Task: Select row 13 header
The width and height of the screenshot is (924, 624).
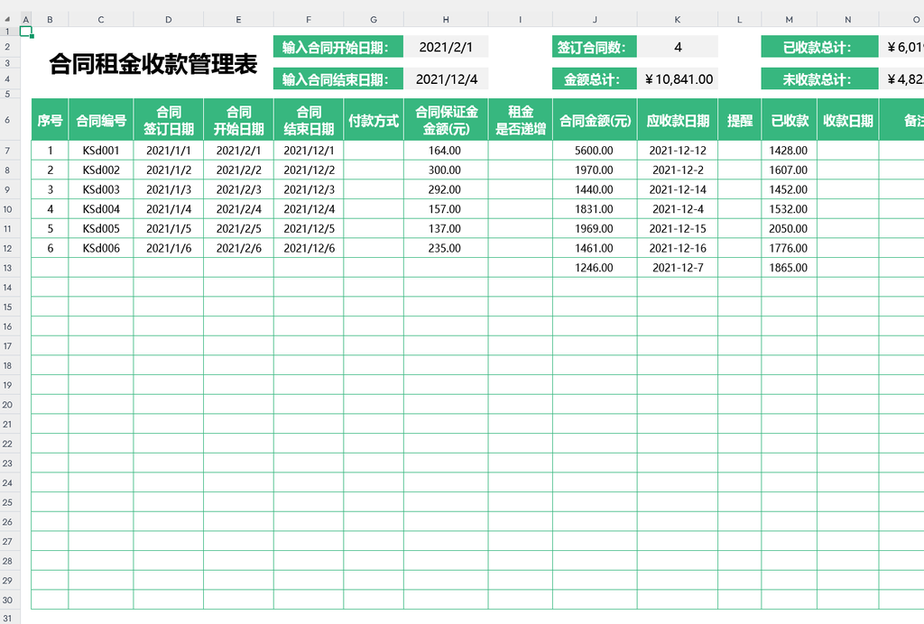Action: (x=7, y=268)
